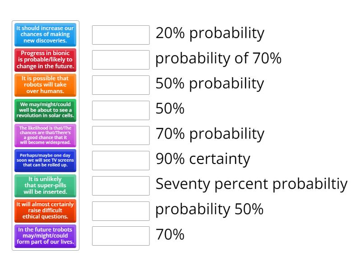Select the blue card about making new discoveries
The height and width of the screenshot is (271, 361).
(x=45, y=34)
